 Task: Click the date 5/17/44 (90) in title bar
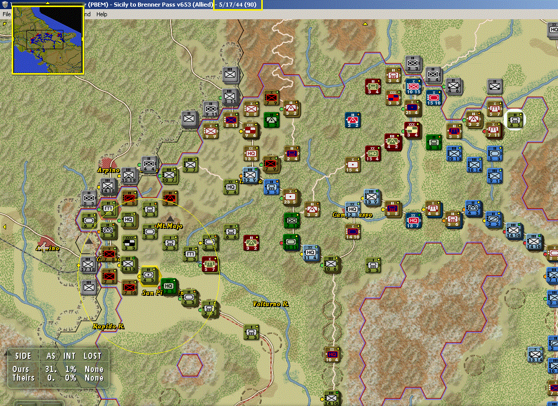point(238,5)
